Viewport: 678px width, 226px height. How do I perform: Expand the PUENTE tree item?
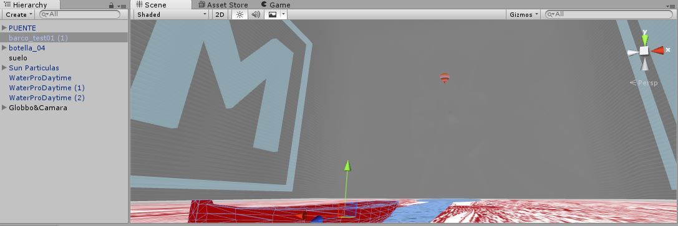click(4, 27)
